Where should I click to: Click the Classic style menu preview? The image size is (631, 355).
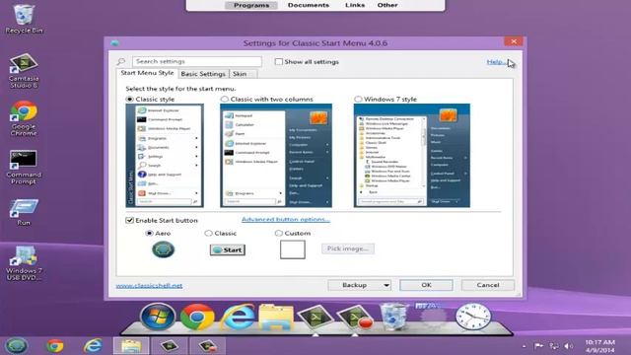(x=165, y=156)
